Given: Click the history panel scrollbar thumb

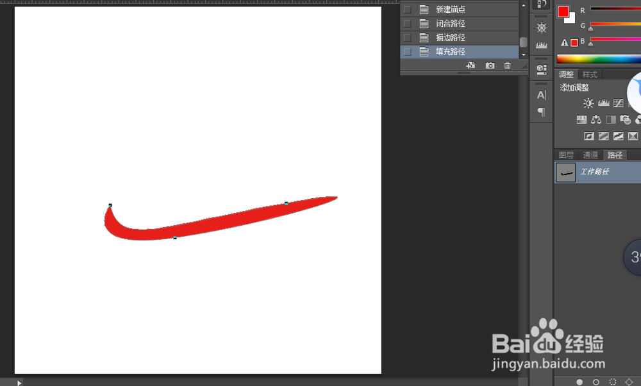Looking at the screenshot, I should coord(523,42).
